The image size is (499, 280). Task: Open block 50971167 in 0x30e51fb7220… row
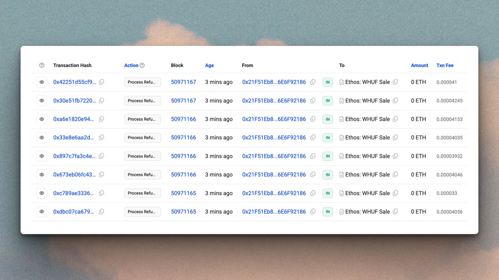(183, 100)
